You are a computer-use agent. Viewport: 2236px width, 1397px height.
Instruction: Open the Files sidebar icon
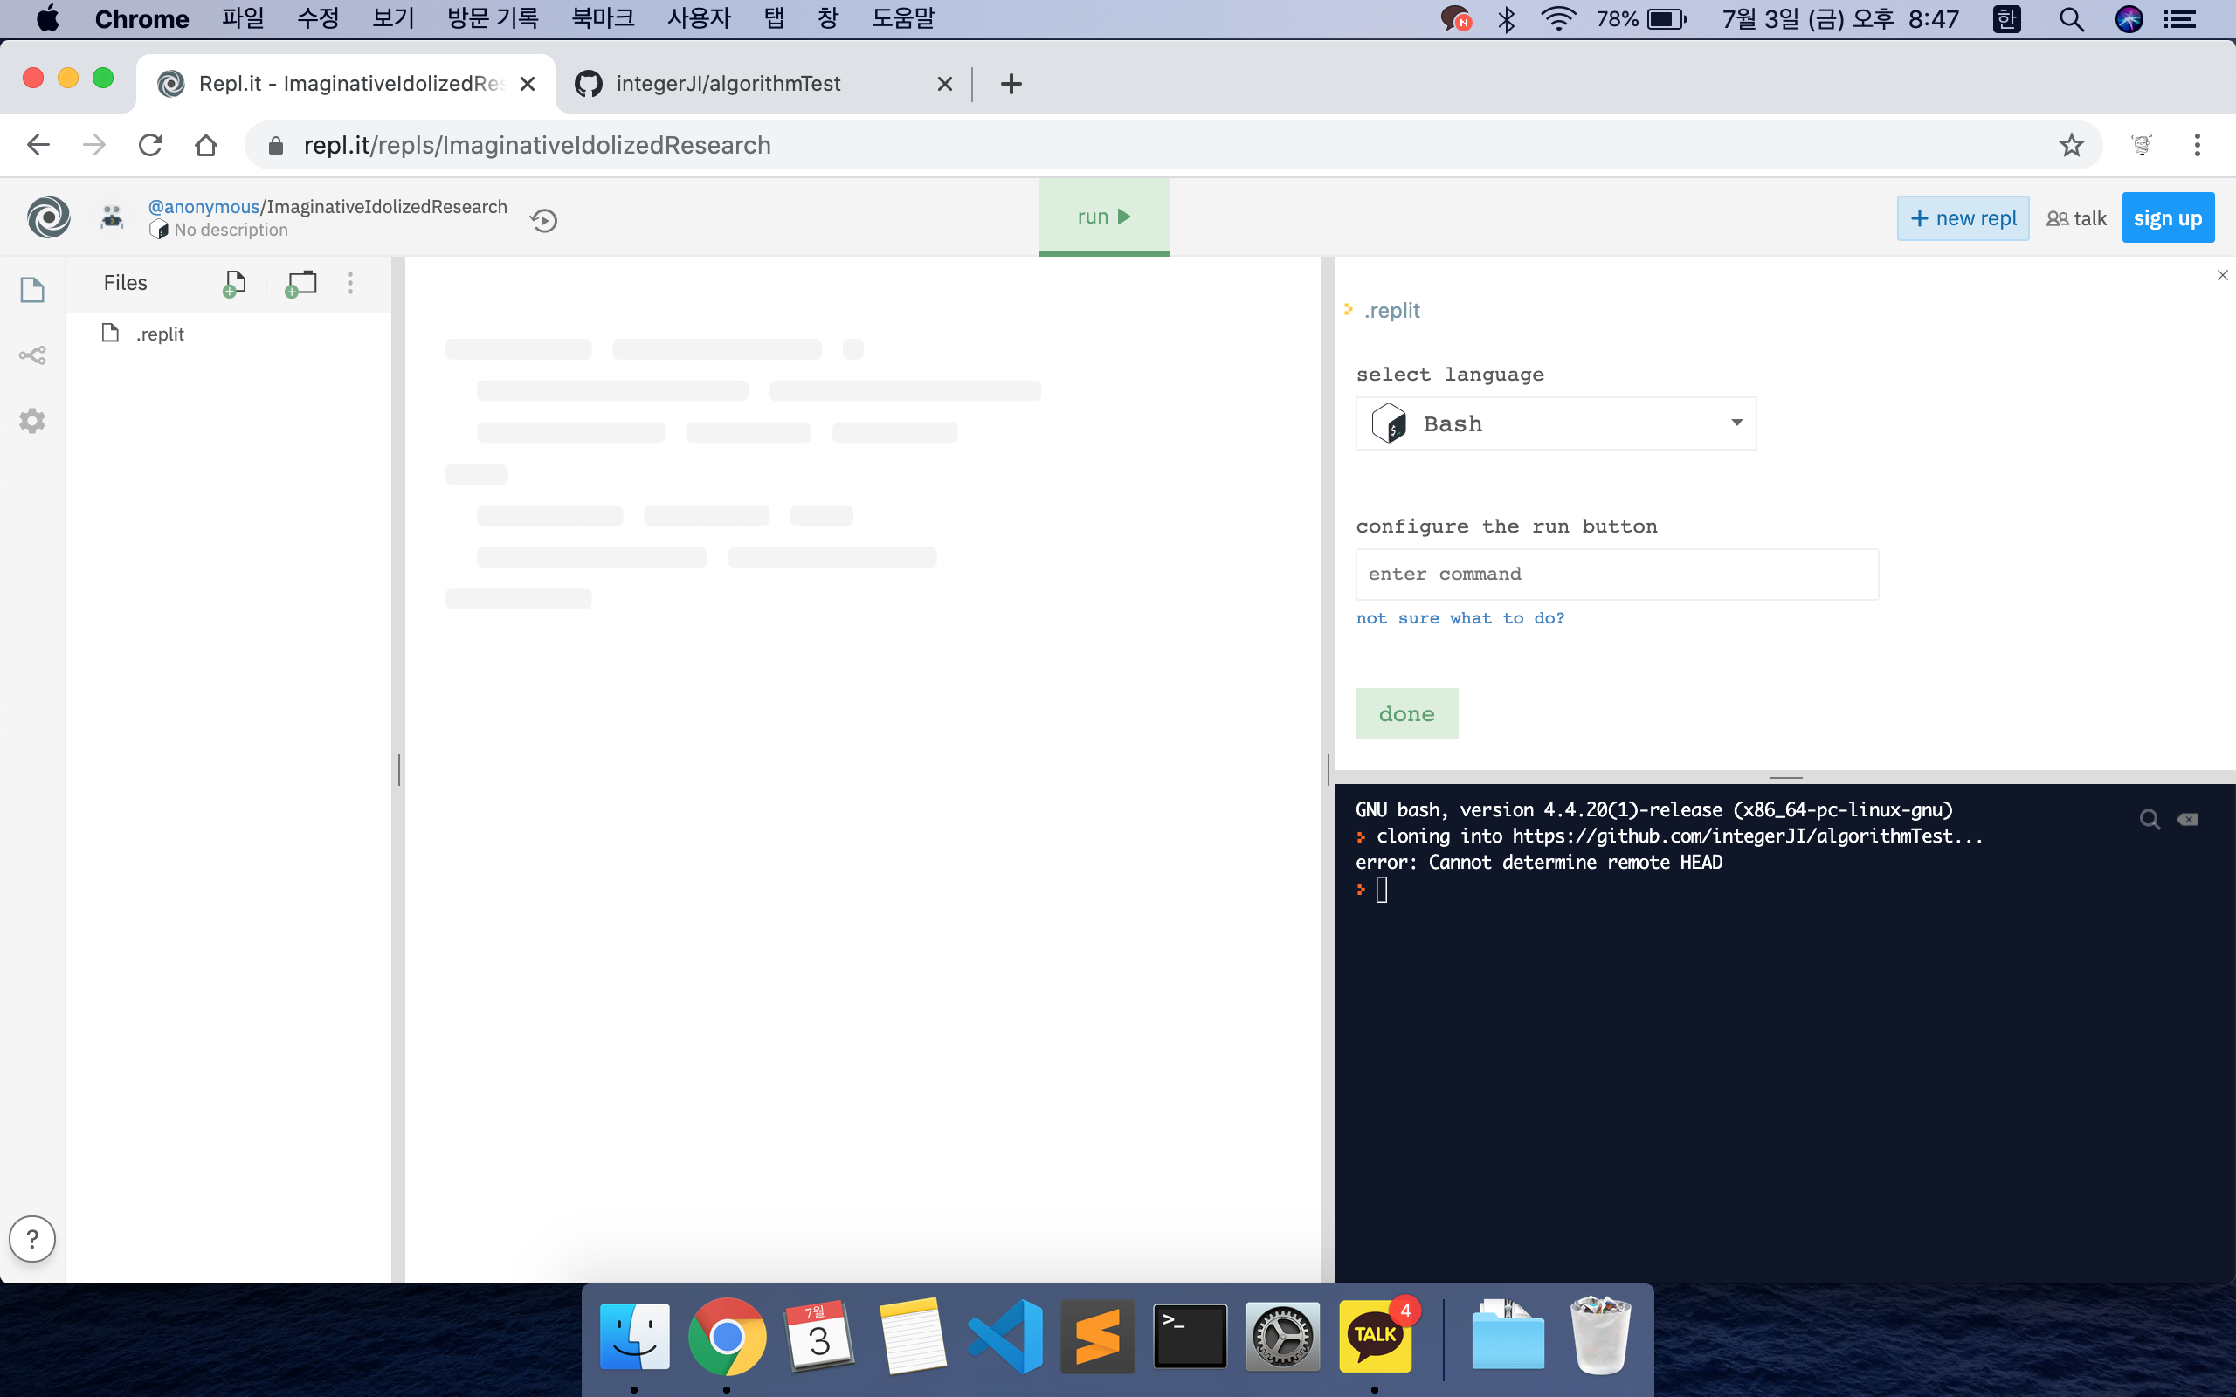32,290
